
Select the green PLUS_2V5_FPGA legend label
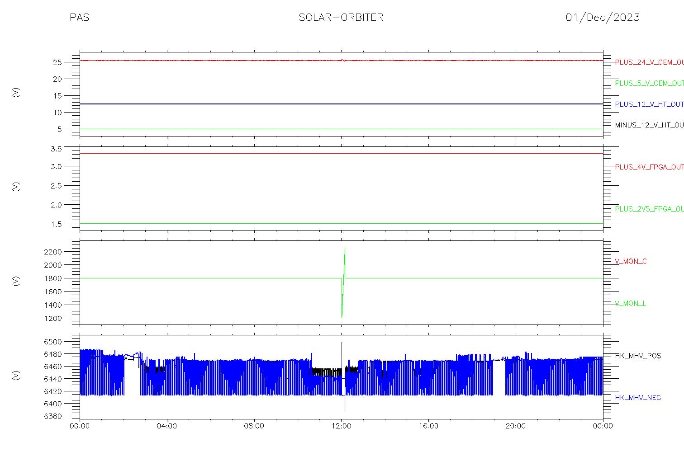tap(649, 209)
